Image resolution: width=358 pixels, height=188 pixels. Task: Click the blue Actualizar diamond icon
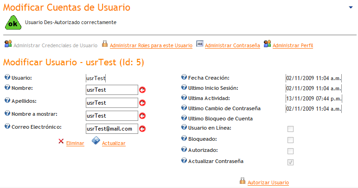96,141
